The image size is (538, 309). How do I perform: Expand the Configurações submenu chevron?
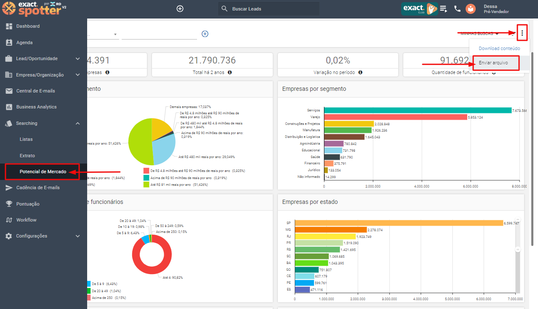pos(78,236)
